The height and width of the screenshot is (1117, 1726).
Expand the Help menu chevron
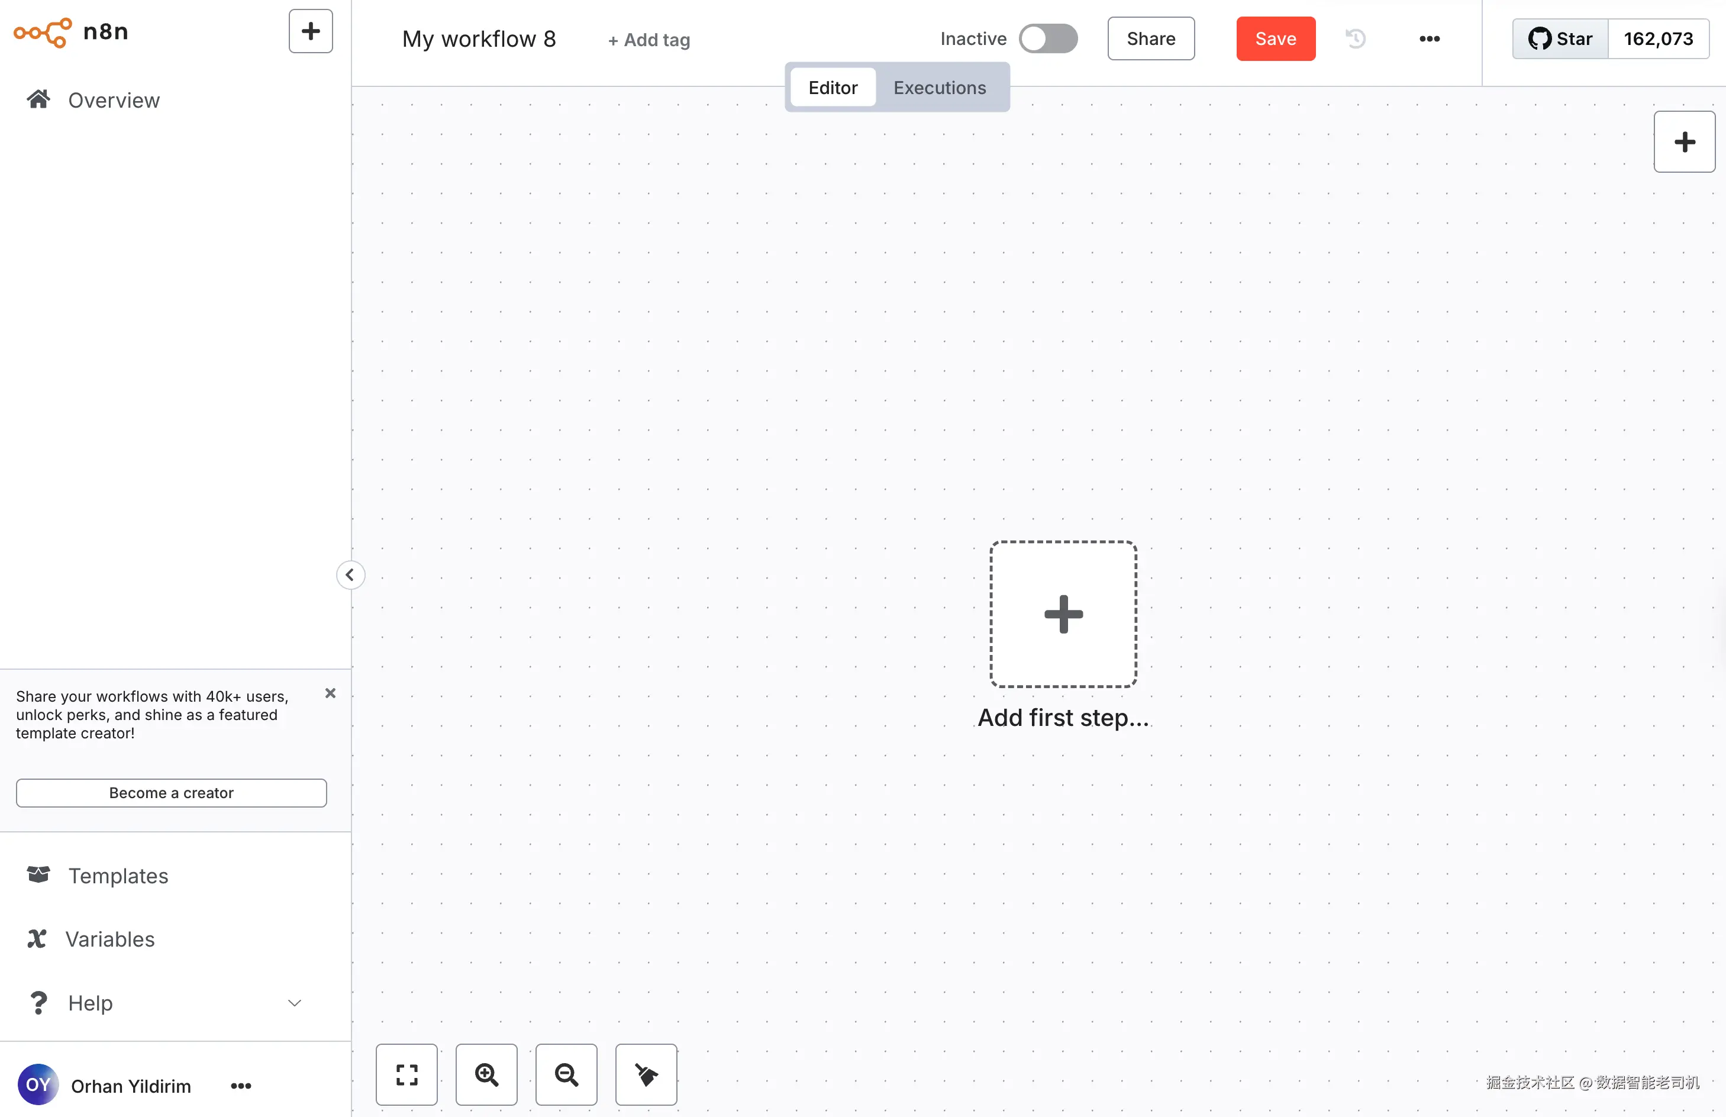[x=295, y=1002]
